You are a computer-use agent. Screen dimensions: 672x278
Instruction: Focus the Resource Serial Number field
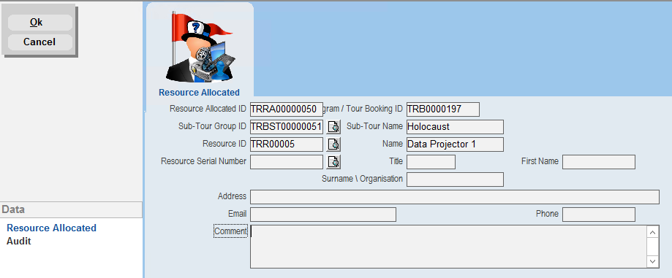point(287,162)
